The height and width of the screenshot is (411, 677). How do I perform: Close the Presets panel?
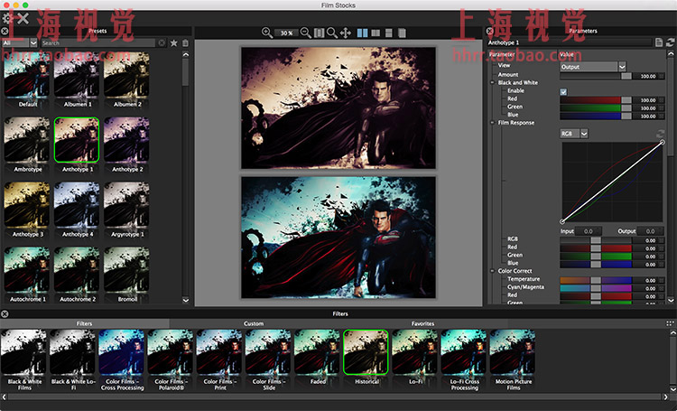5,31
